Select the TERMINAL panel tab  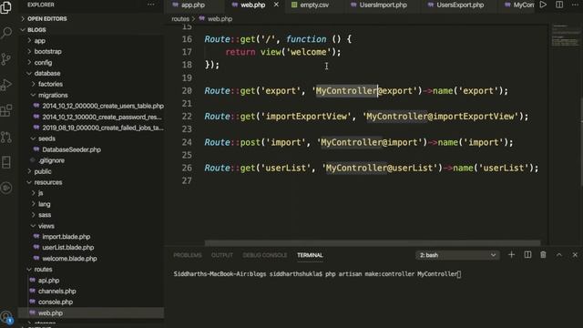tap(310, 255)
